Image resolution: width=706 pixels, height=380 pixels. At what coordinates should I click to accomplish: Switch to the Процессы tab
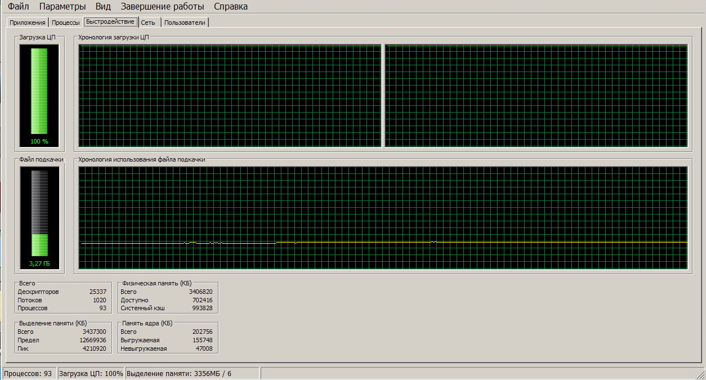coord(65,23)
